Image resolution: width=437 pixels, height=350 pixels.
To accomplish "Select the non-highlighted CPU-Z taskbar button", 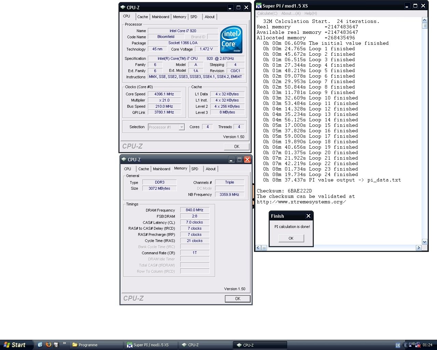I will click(x=206, y=345).
